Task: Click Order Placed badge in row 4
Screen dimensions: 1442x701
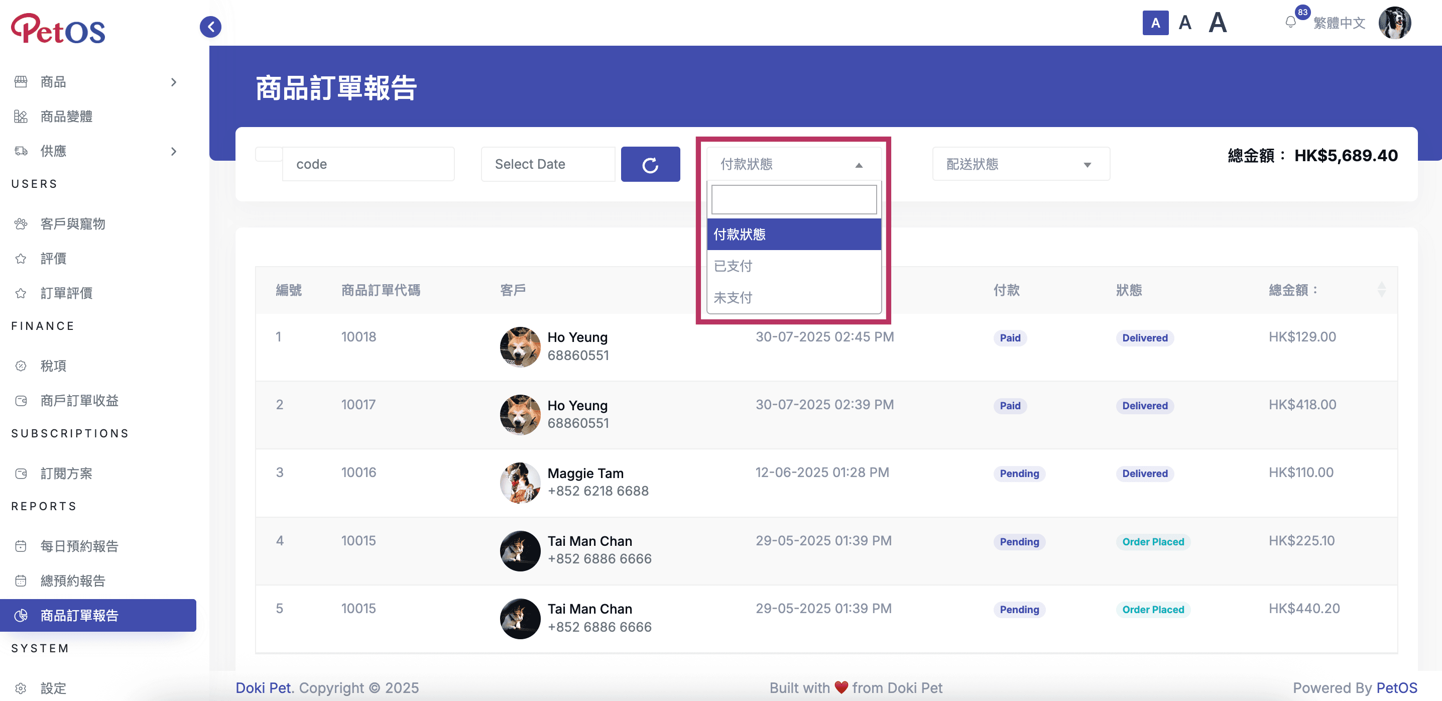Action: (1153, 542)
